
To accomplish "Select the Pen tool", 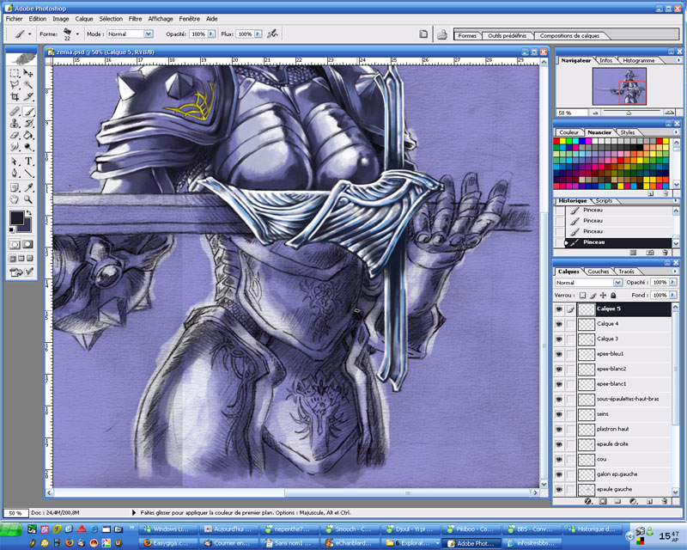I will pos(15,174).
